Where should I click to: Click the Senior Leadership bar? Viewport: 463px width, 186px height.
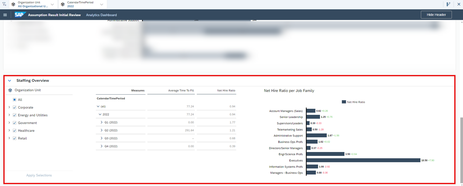(313, 117)
